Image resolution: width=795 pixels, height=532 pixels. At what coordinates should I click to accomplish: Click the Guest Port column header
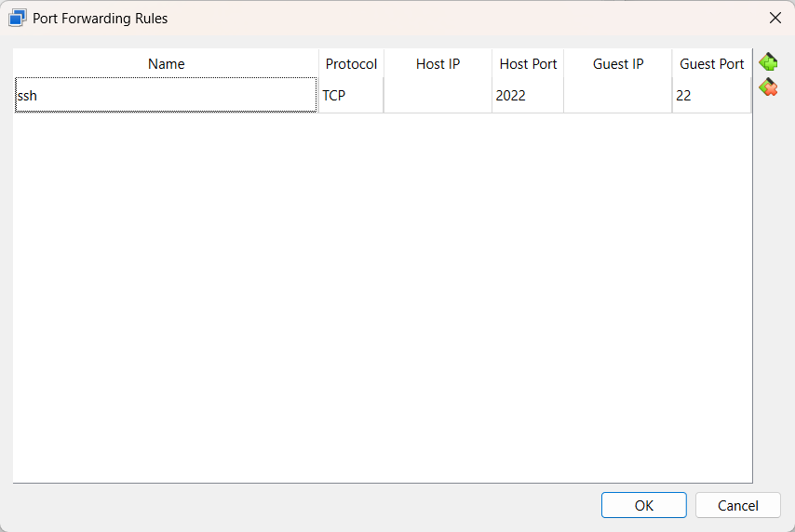coord(711,64)
